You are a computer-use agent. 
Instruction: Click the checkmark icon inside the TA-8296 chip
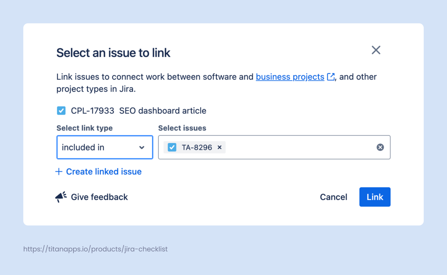(x=172, y=147)
